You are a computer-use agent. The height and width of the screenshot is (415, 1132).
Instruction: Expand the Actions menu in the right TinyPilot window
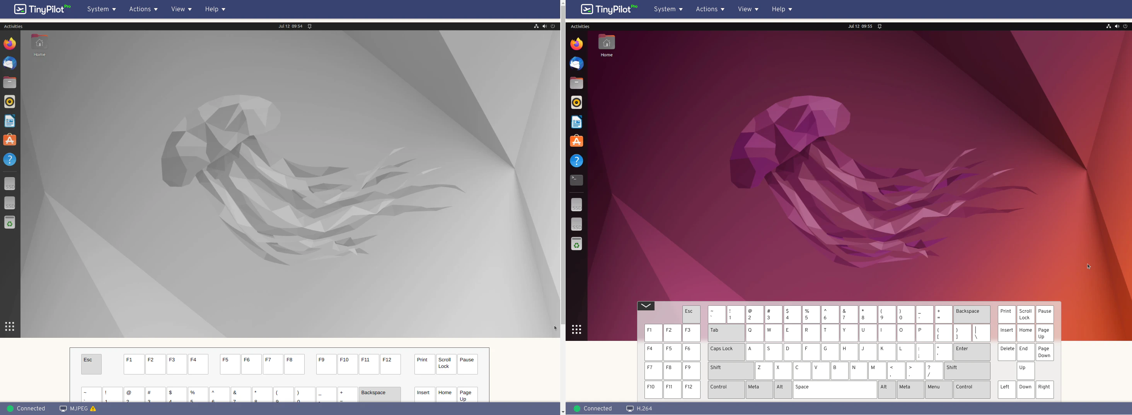[710, 9]
